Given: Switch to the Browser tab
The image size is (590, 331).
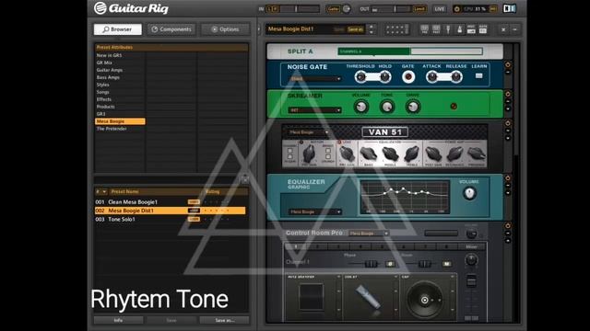Looking at the screenshot, I should 118,29.
